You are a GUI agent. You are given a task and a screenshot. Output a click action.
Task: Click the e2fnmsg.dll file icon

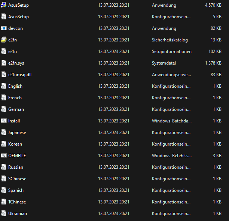(x=4, y=74)
